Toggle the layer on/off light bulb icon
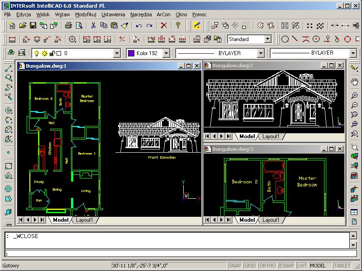The image size is (362, 271). tap(37, 53)
